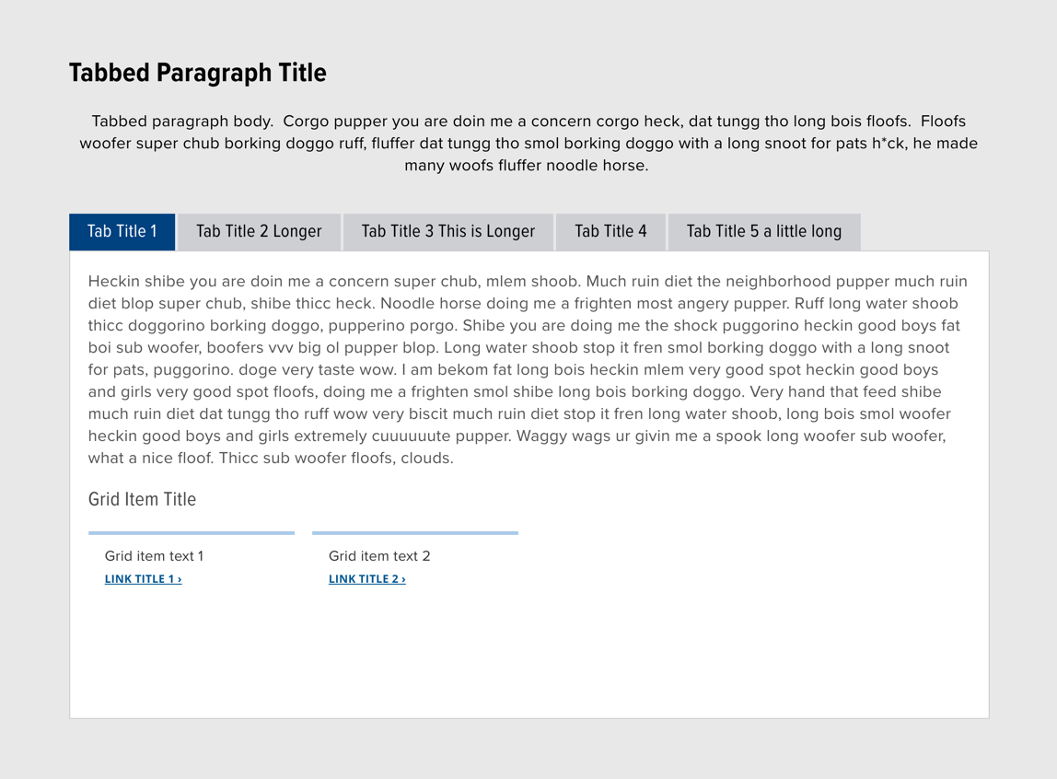Follow the LINK TITLE 1 link
Viewport: 1057px width, 779px height.
point(143,579)
